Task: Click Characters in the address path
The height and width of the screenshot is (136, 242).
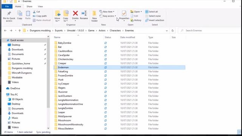Action: 115,31
